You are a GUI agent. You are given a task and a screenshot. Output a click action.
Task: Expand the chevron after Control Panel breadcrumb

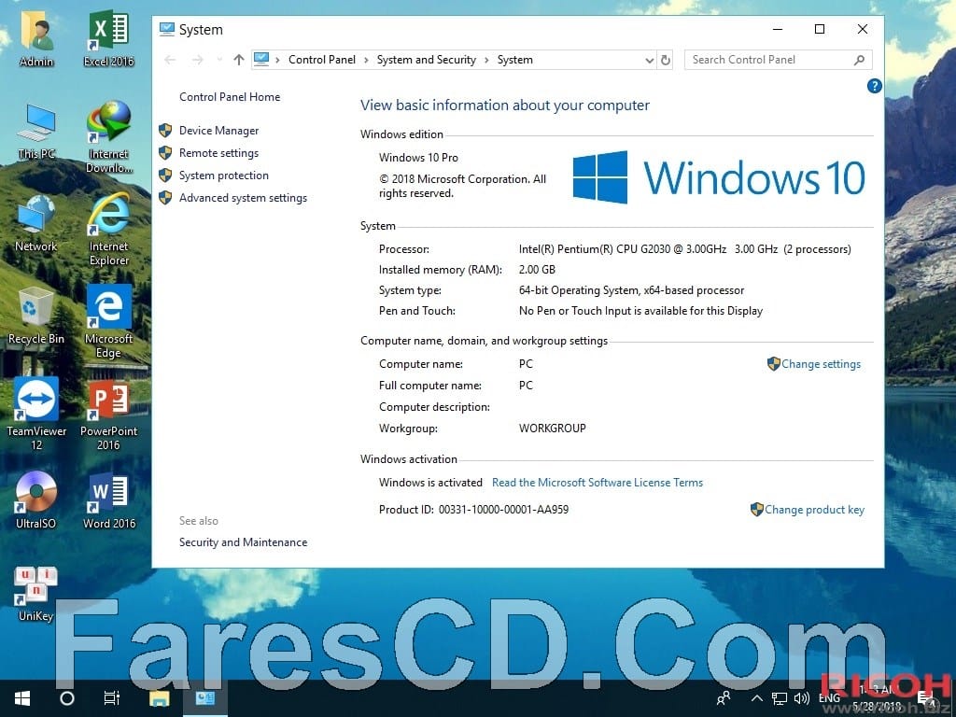(366, 60)
